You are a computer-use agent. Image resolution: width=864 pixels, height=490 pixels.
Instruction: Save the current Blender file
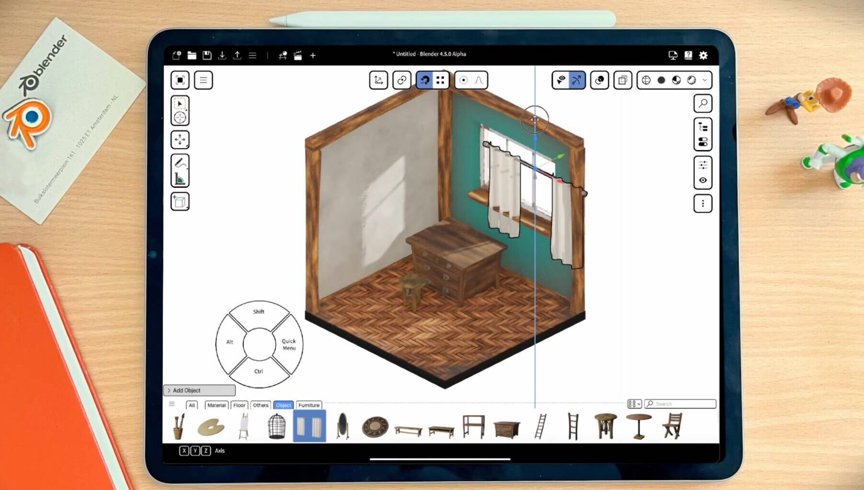pyautogui.click(x=207, y=56)
